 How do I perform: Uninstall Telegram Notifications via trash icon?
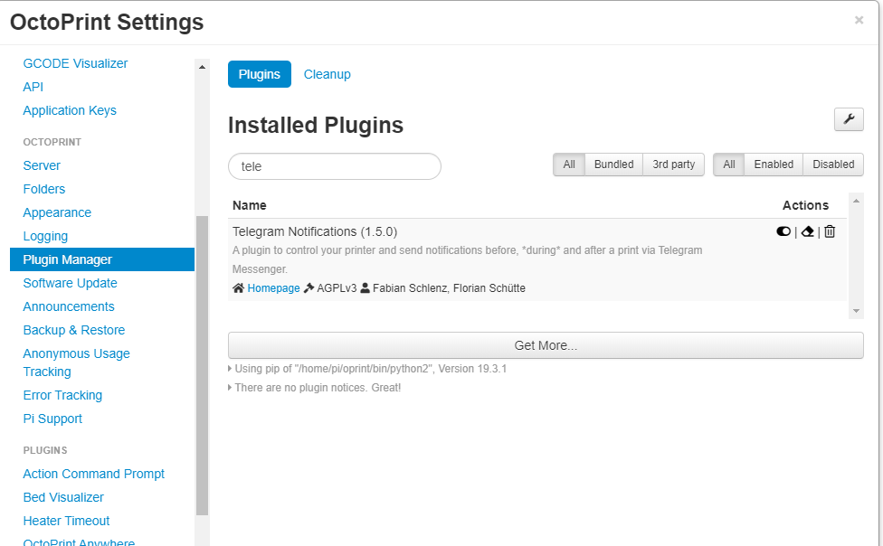pos(830,231)
